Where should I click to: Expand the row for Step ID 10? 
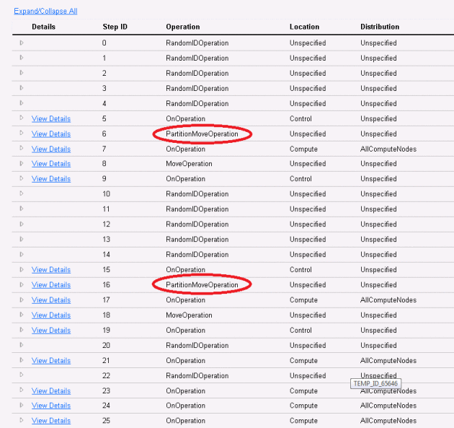(22, 194)
